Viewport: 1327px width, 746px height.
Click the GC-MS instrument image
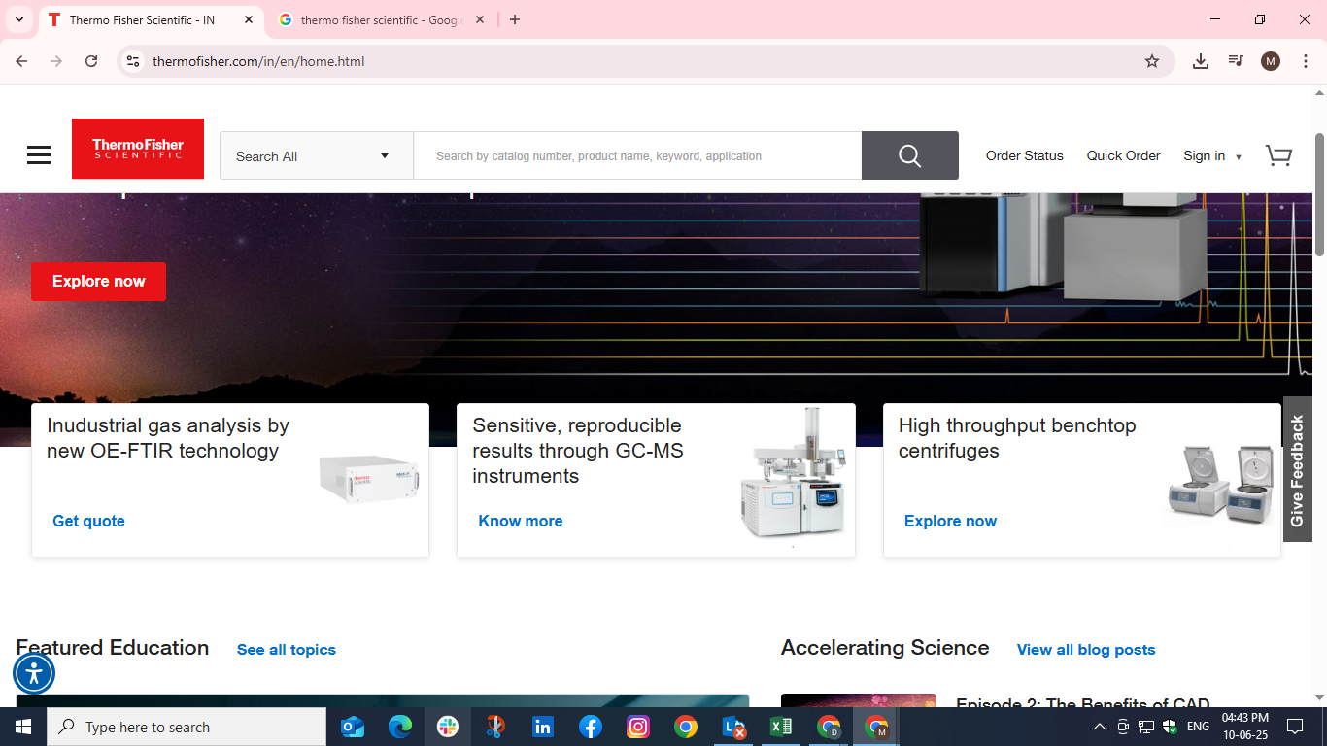pyautogui.click(x=793, y=474)
